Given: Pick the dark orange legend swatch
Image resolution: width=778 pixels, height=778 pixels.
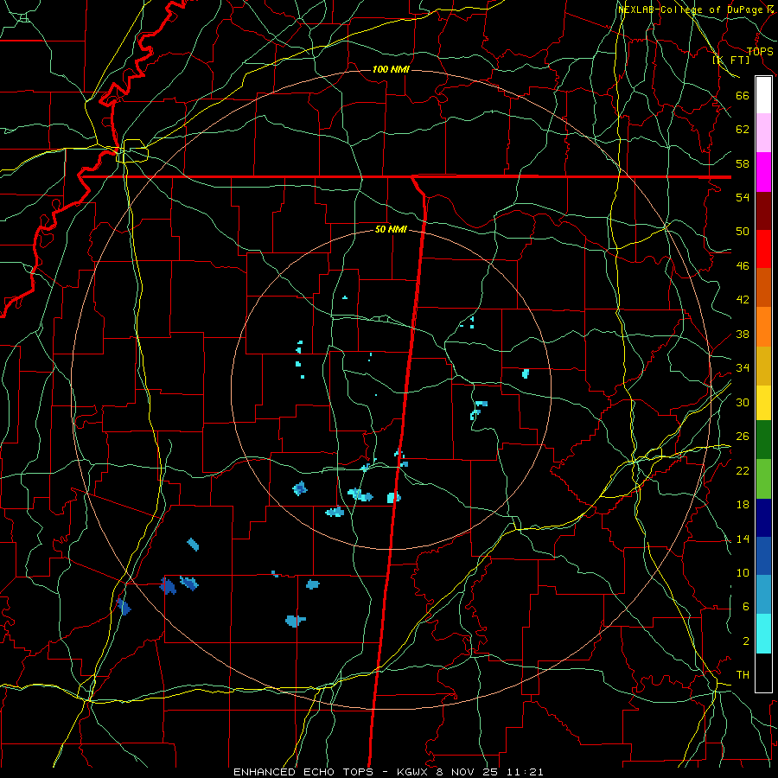Looking at the screenshot, I should tap(763, 287).
